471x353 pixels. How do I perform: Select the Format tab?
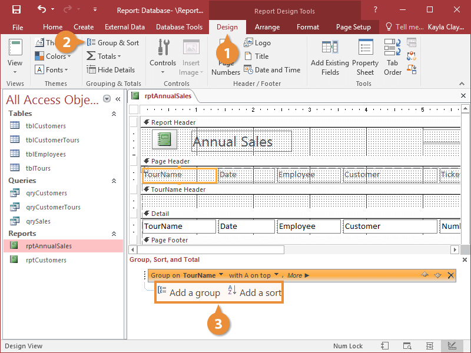pos(307,27)
